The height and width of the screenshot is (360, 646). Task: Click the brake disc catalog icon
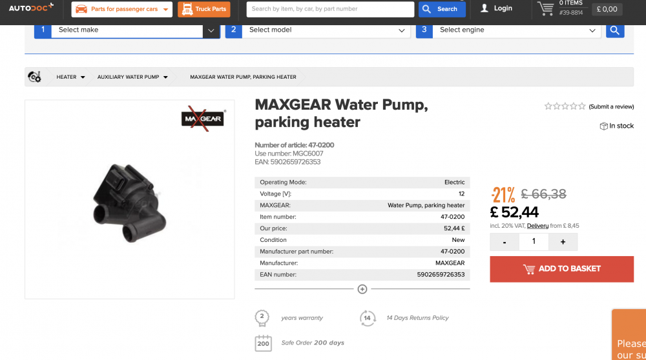tap(34, 77)
